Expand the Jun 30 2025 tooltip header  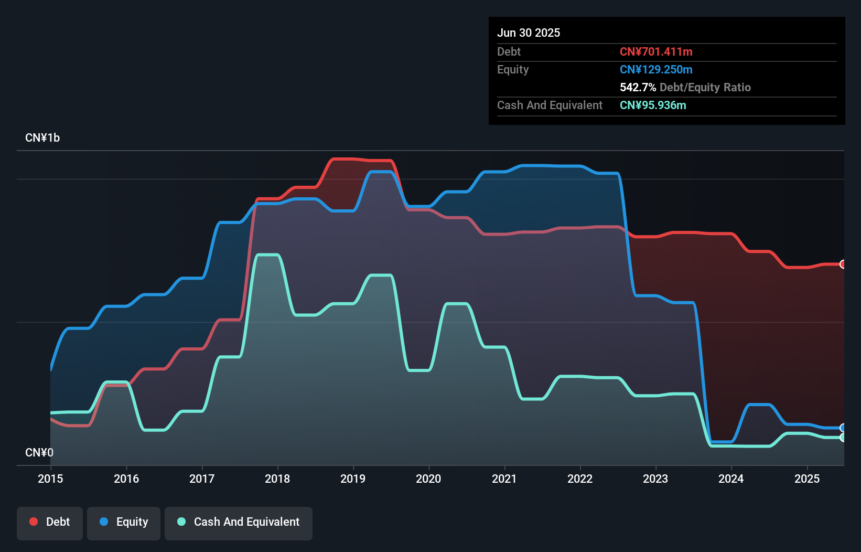529,33
